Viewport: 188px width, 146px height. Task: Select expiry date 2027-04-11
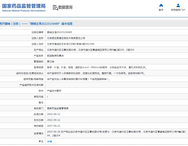53,126
